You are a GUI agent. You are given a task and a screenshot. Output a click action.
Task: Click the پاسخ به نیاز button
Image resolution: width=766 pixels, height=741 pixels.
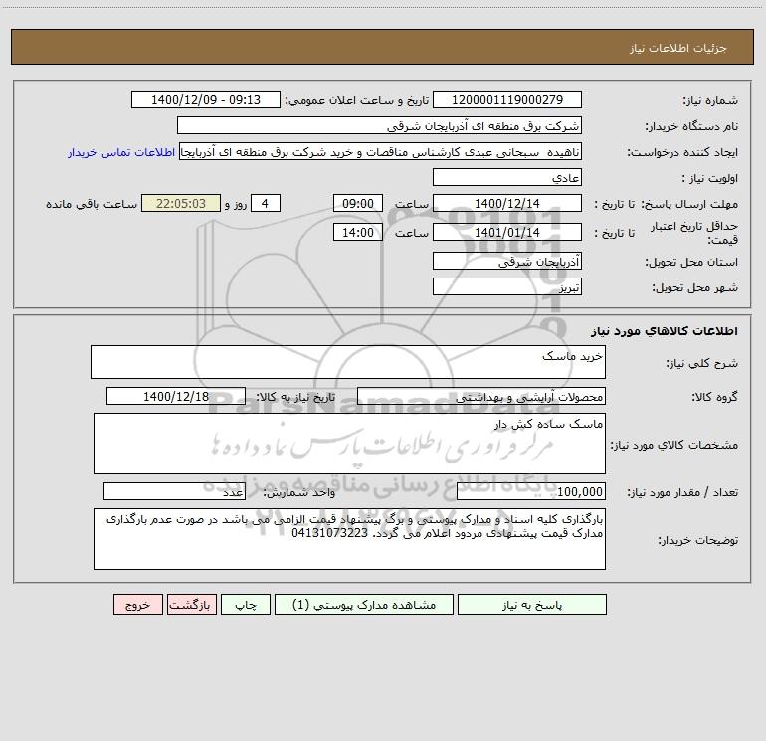(532, 604)
